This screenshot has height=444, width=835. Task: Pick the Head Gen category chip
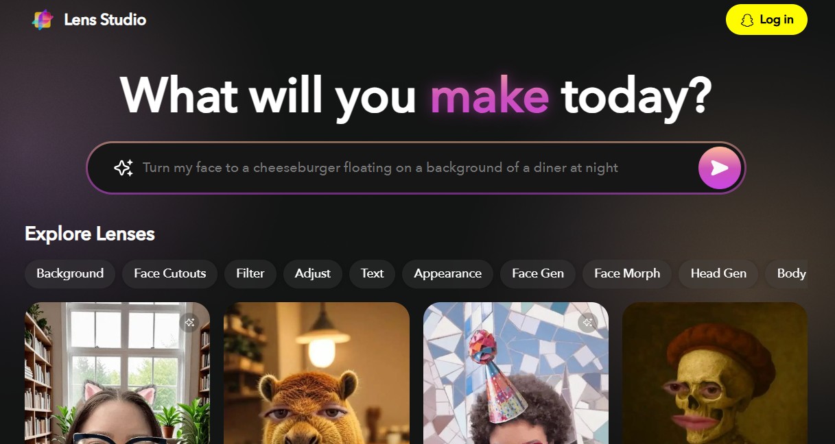tap(718, 273)
